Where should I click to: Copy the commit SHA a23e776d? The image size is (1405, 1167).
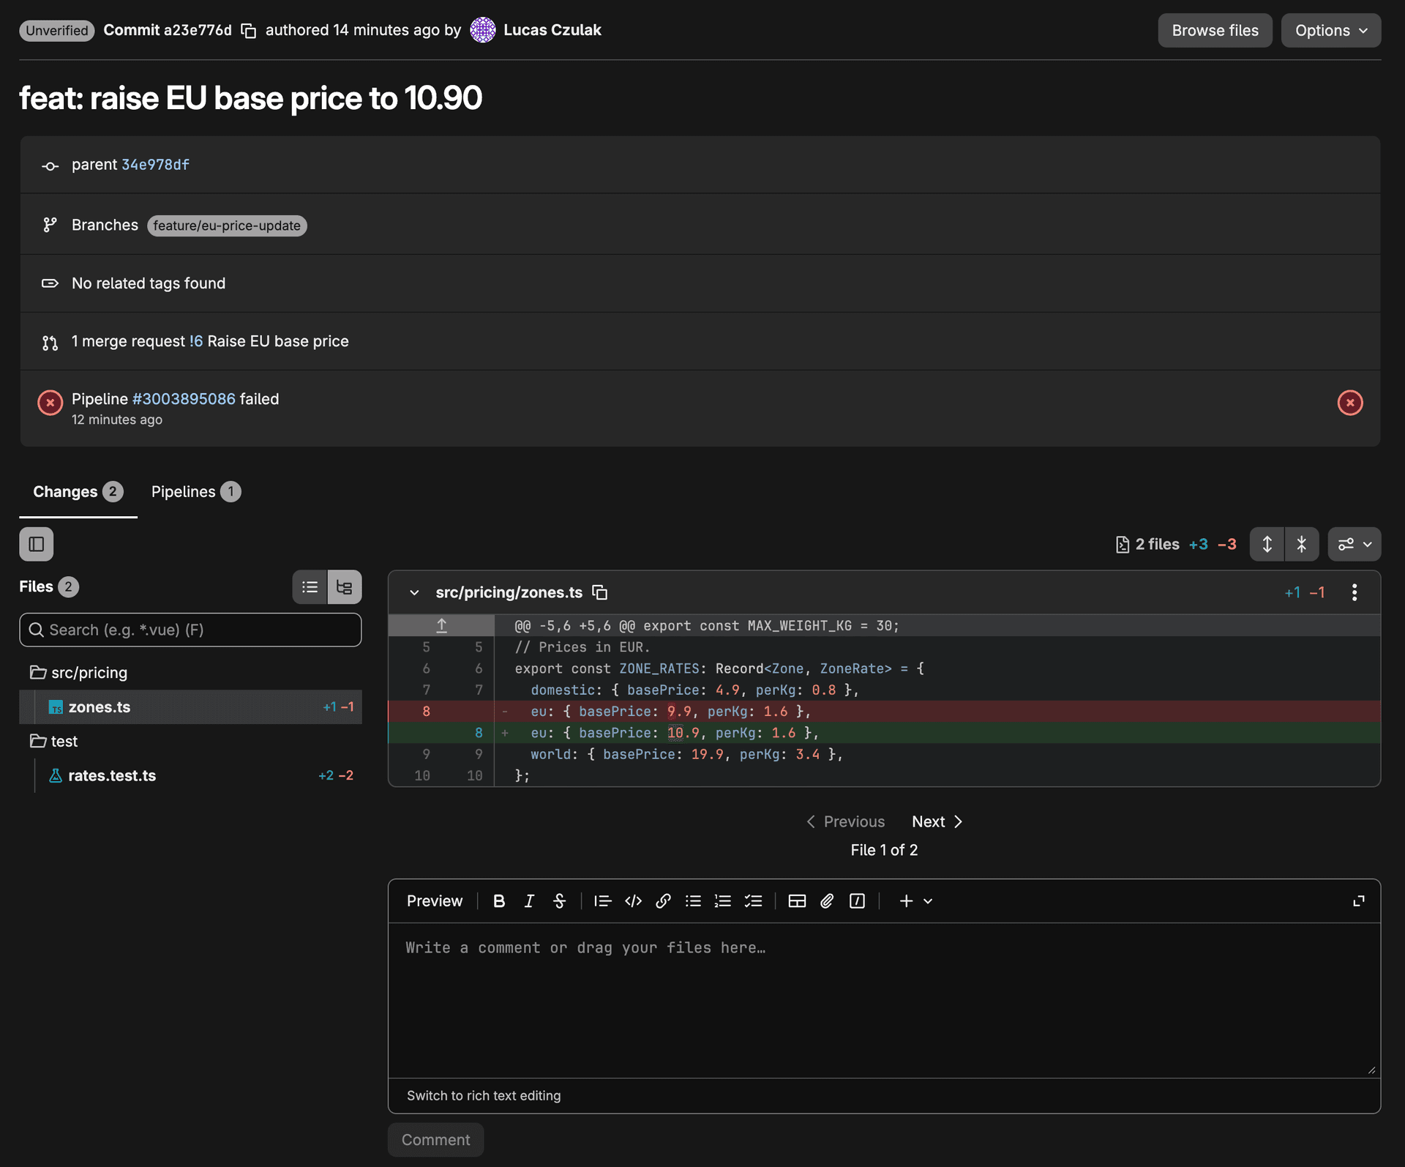tap(249, 31)
